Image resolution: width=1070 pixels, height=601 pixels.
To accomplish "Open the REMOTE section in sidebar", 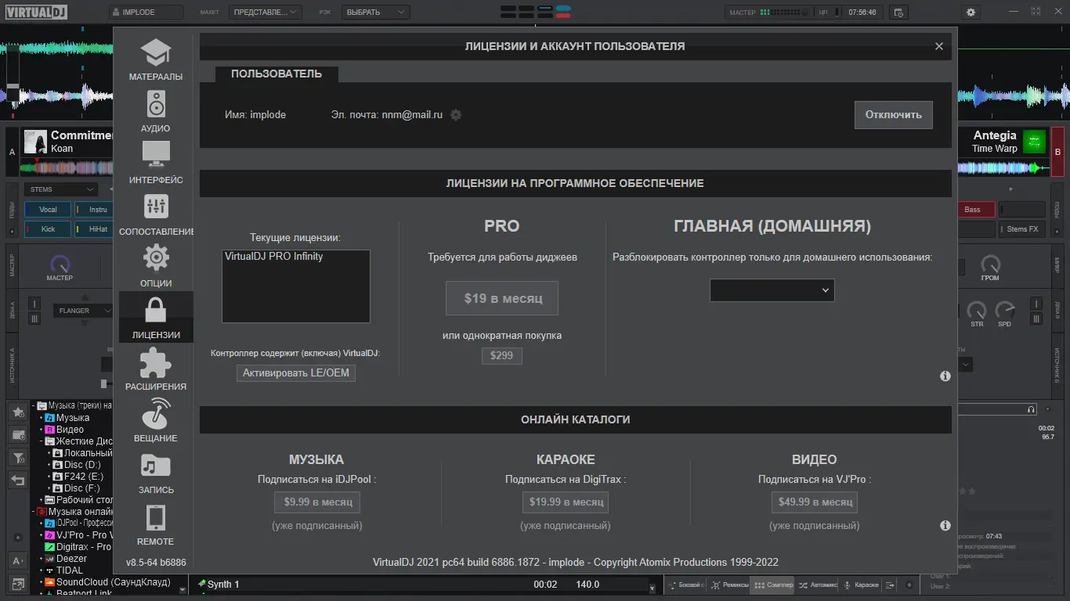I will (154, 524).
